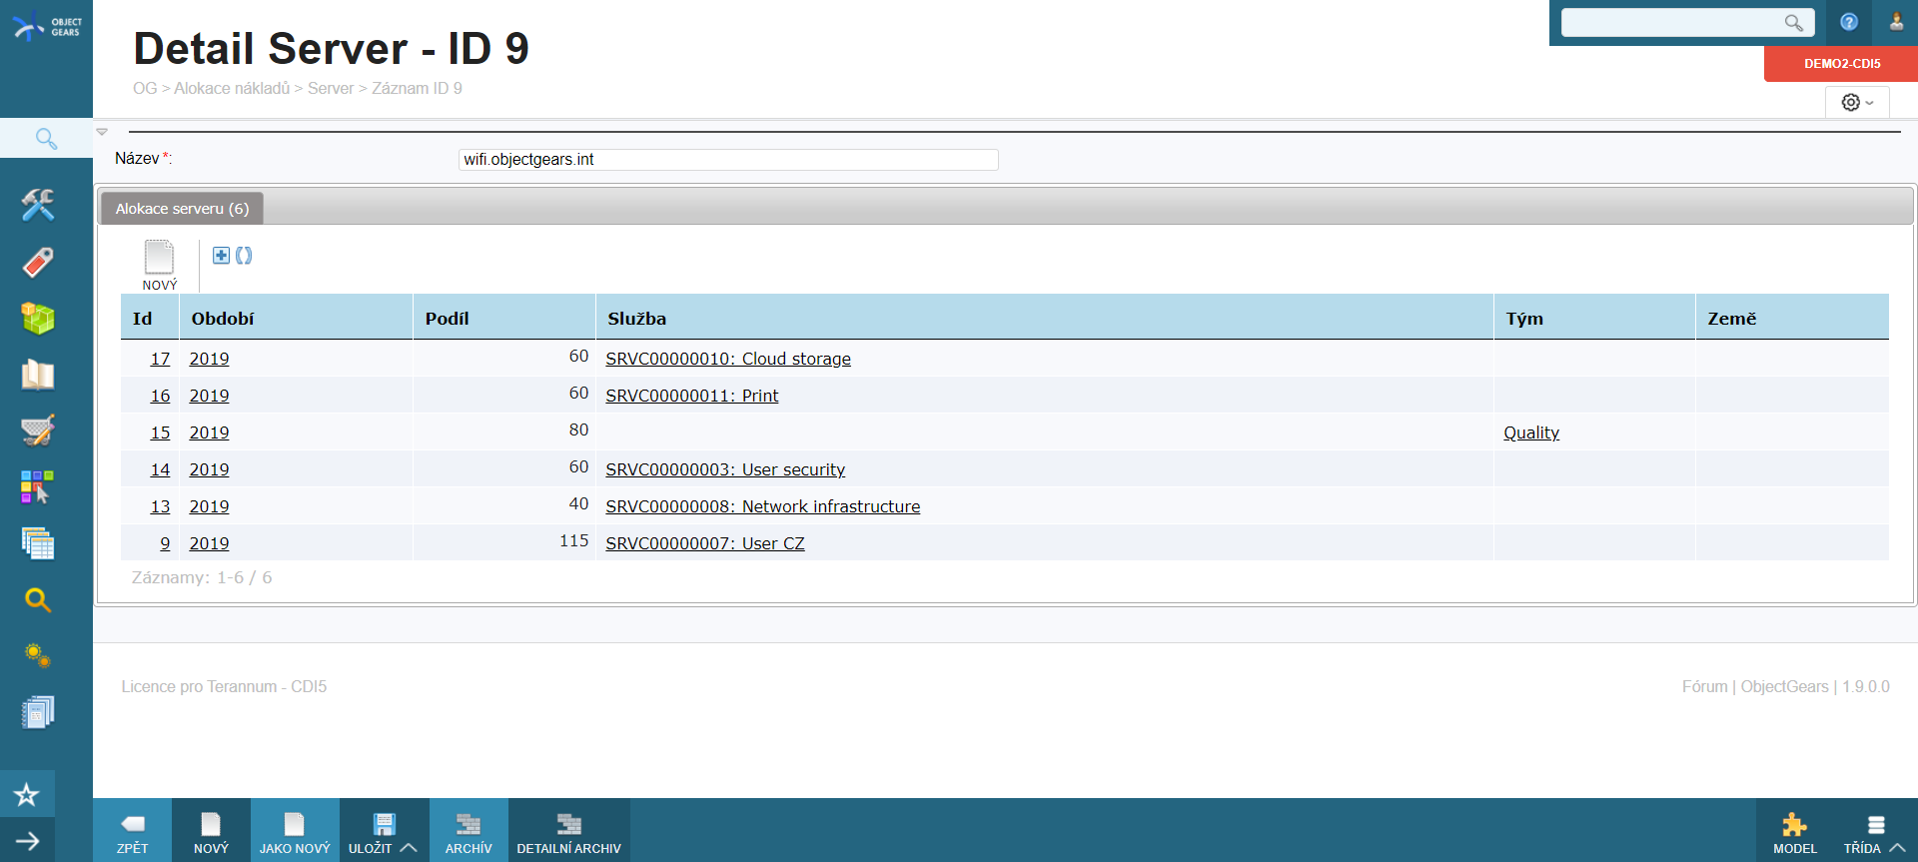Viewport: 1918px width, 862px height.
Task: Go back with ZPĚT button
Action: coord(132,831)
